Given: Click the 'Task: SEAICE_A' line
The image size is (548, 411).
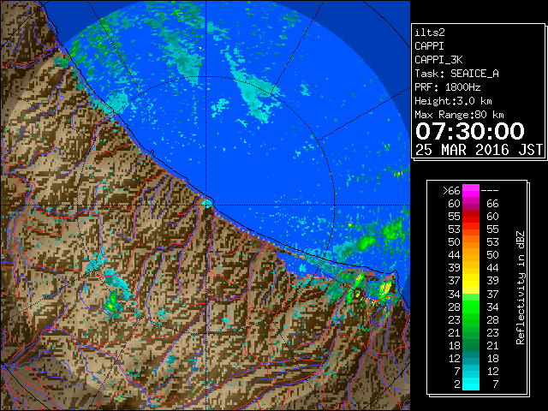Looking at the screenshot, I should click(x=456, y=74).
